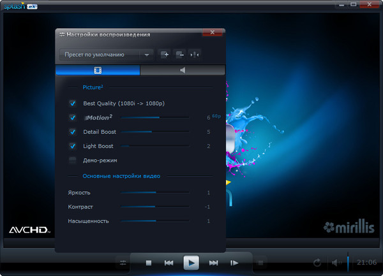This screenshot has height=276, width=383.
Task: Switch to the audio settings tab
Action: pos(183,70)
